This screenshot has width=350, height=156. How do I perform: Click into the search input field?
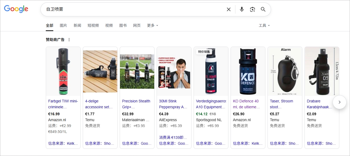pyautogui.click(x=134, y=9)
